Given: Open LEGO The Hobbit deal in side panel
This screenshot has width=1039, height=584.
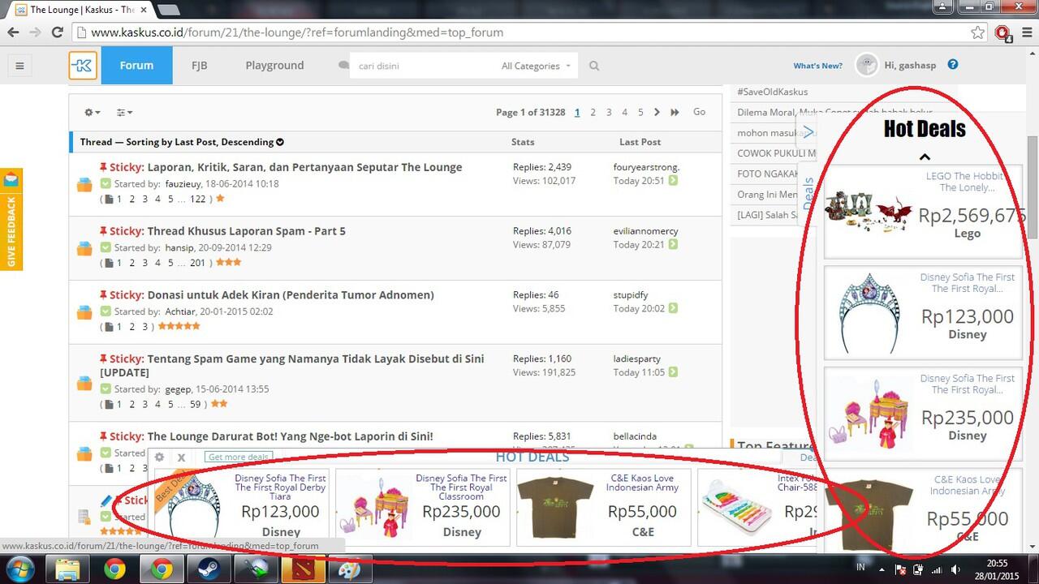Looking at the screenshot, I should (x=923, y=212).
